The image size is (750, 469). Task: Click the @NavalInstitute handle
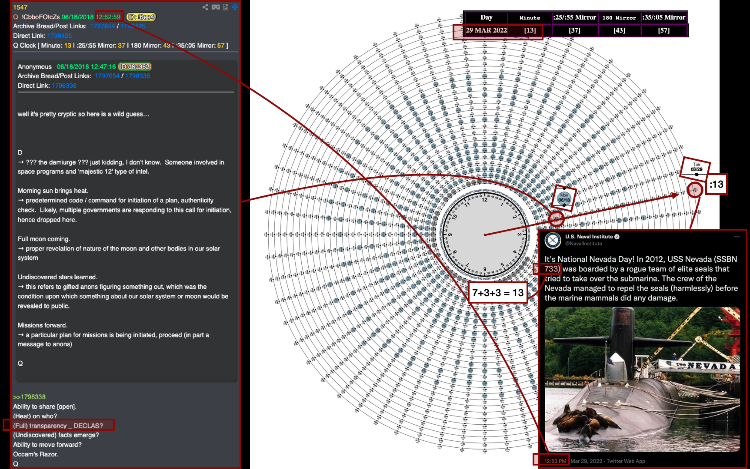583,244
